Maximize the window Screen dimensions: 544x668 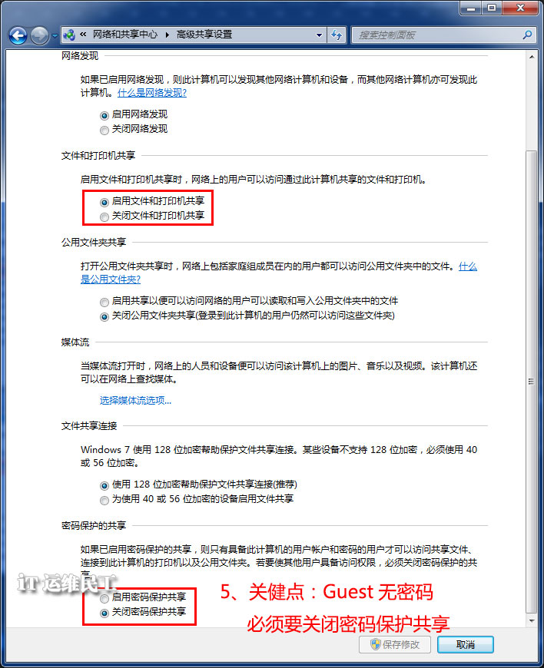(x=492, y=8)
